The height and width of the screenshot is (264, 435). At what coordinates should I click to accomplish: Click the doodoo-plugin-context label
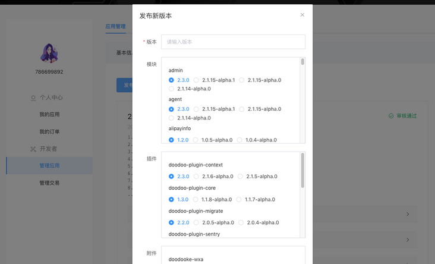tap(196, 165)
